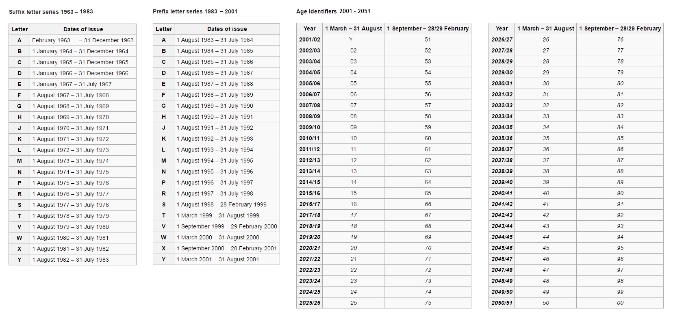Viewport: 673px width, 317px height.
Task: Click the year cell '2045/46'
Action: pyautogui.click(x=502, y=248)
